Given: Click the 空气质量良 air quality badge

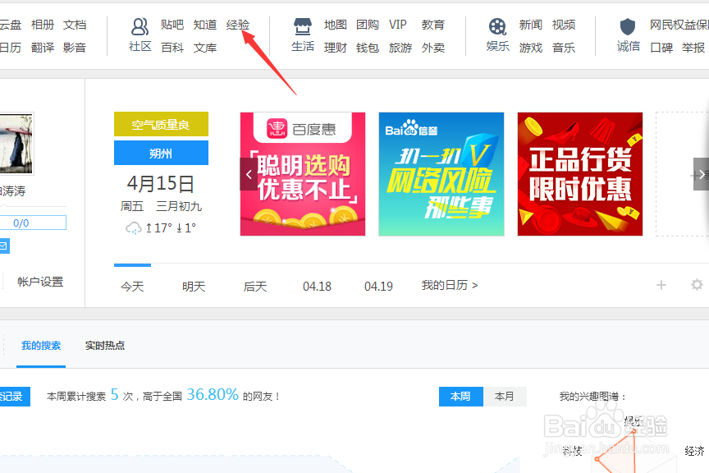Looking at the screenshot, I should [161, 124].
